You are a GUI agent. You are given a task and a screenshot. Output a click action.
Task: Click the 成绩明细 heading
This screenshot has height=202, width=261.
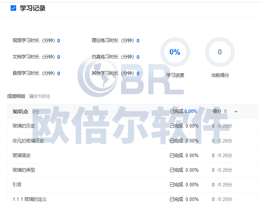coord(16,96)
